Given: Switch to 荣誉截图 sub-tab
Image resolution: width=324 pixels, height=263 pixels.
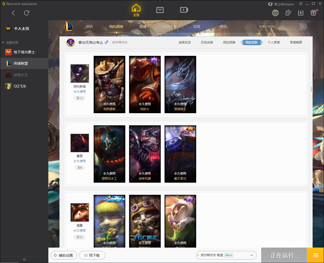Looking at the screenshot, I should tap(296, 42).
